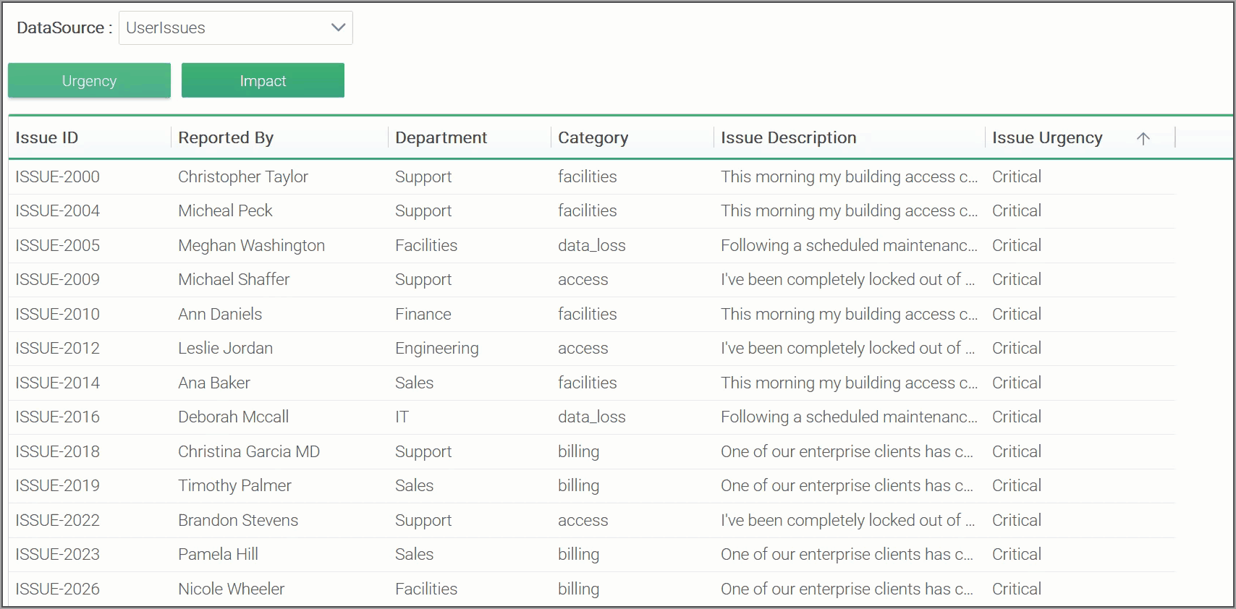Click the Impact button
The height and width of the screenshot is (609, 1236).
click(263, 80)
